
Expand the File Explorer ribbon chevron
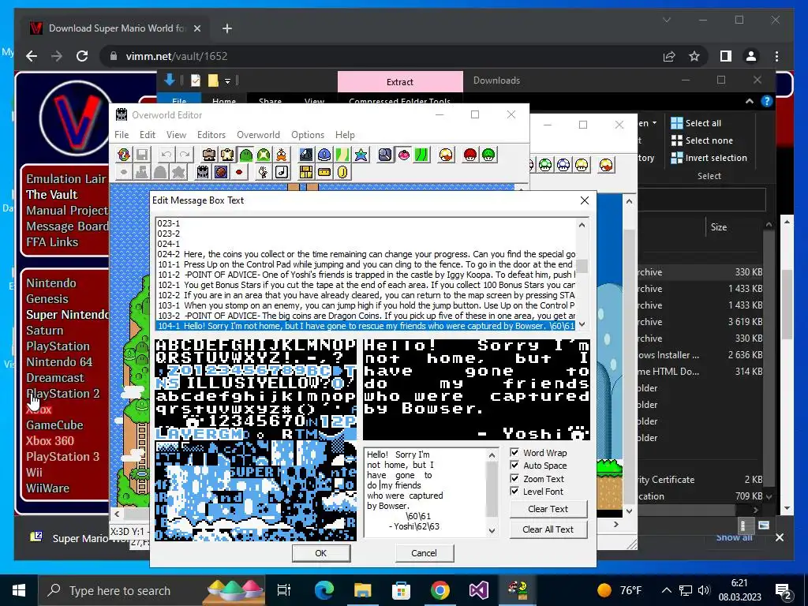750,102
